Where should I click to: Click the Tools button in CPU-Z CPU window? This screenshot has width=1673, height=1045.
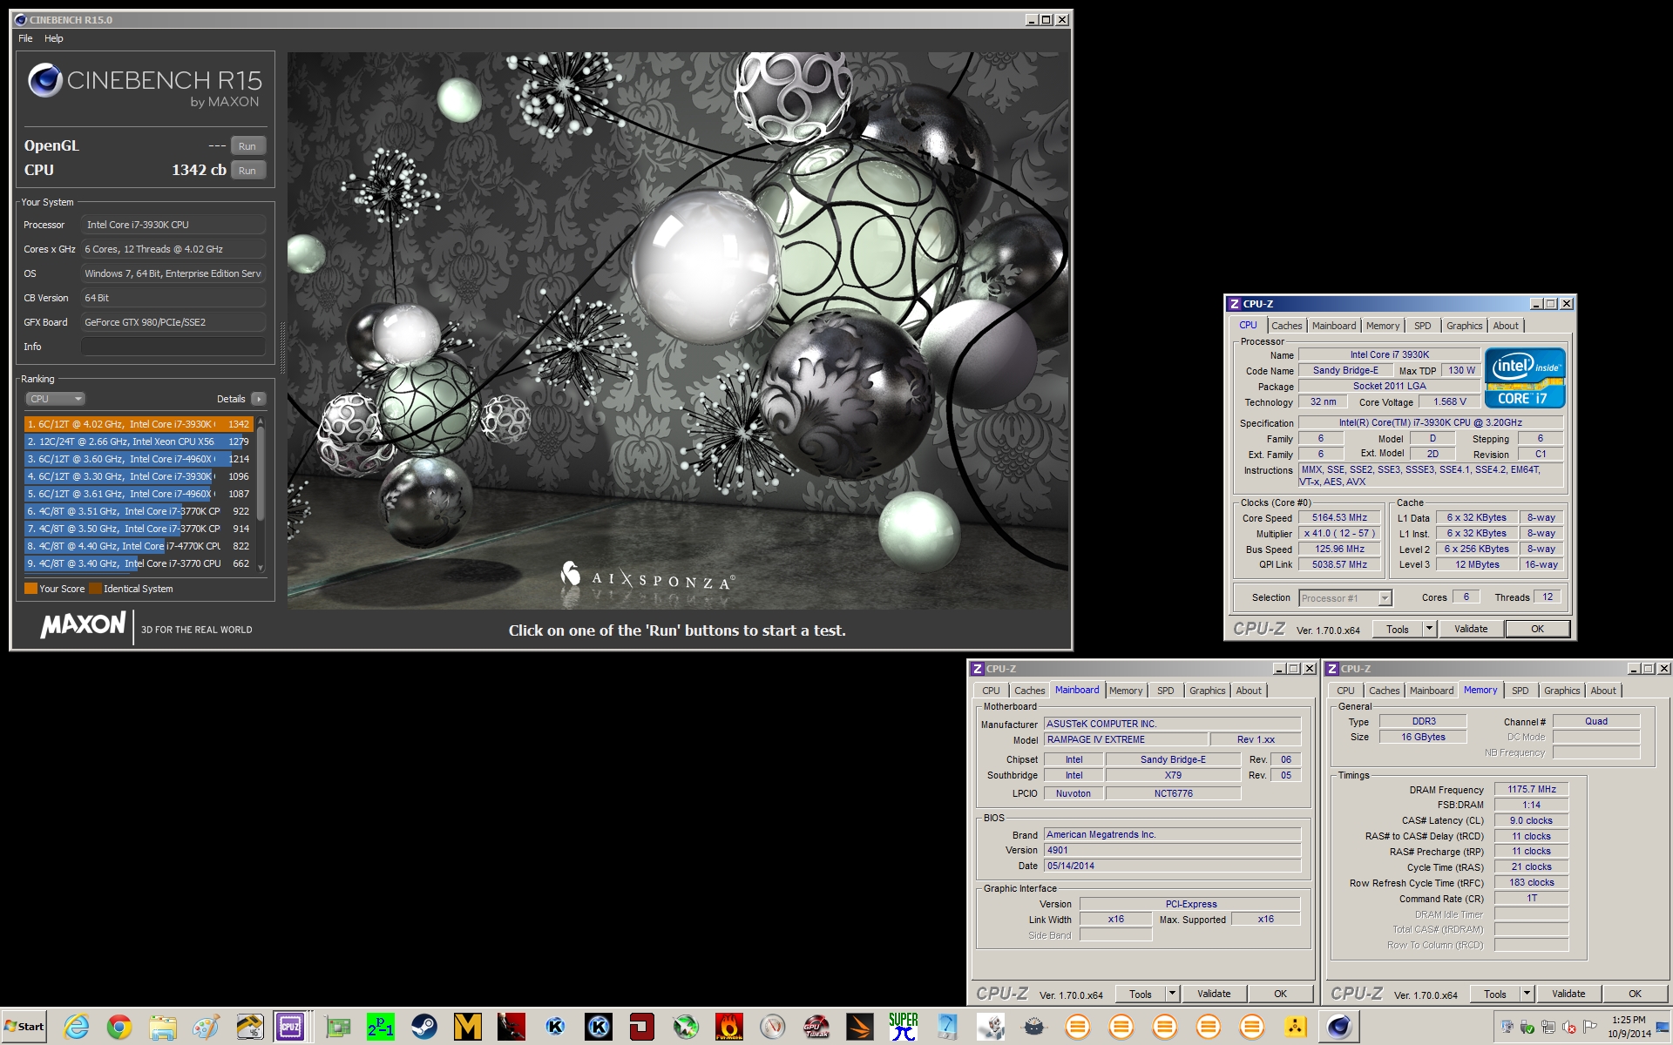click(1398, 629)
